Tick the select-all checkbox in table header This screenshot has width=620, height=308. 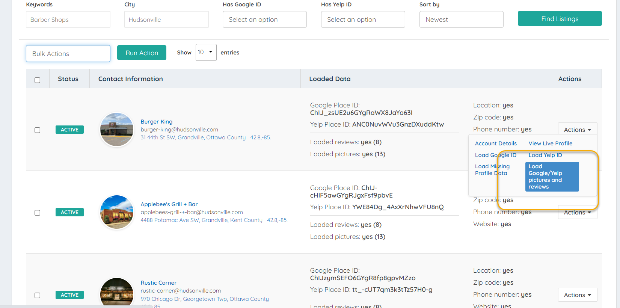click(x=37, y=80)
